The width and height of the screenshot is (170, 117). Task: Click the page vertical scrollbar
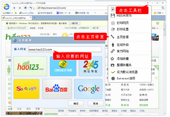point(164,29)
